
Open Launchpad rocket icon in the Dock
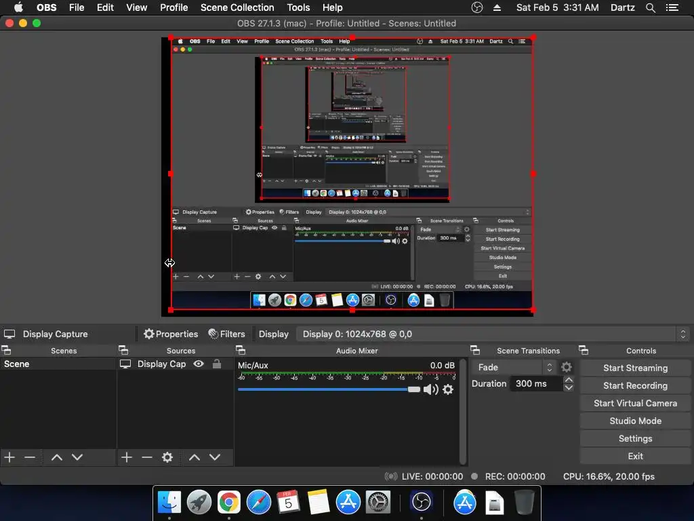[x=199, y=502]
